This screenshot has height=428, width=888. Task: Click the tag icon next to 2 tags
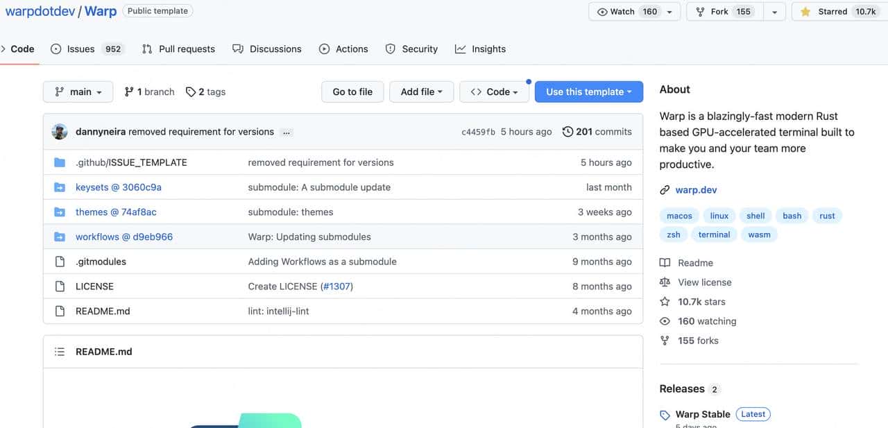[x=190, y=92]
